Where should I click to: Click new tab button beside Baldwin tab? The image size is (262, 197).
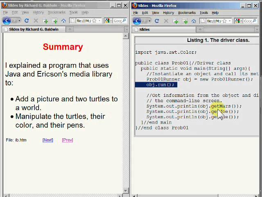tap(70, 29)
